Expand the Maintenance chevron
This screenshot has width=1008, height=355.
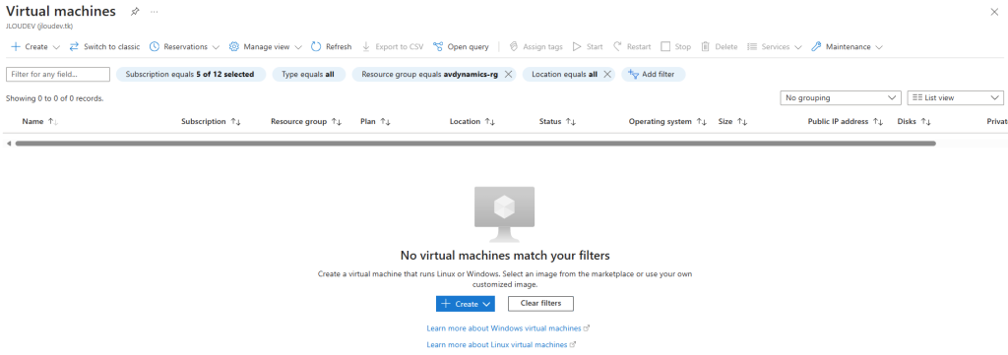879,47
